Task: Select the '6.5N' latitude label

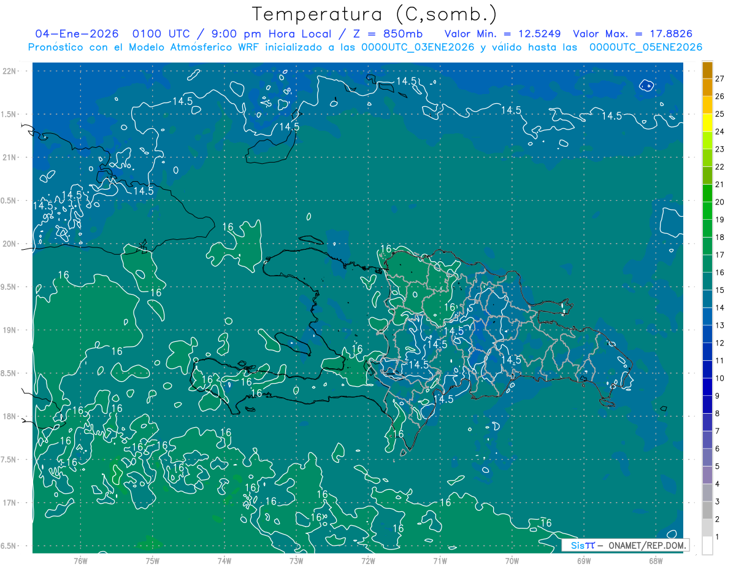Action: pyautogui.click(x=9, y=546)
